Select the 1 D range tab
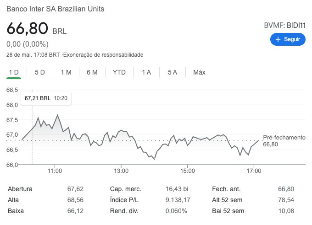312x225 pixels. click(x=14, y=72)
